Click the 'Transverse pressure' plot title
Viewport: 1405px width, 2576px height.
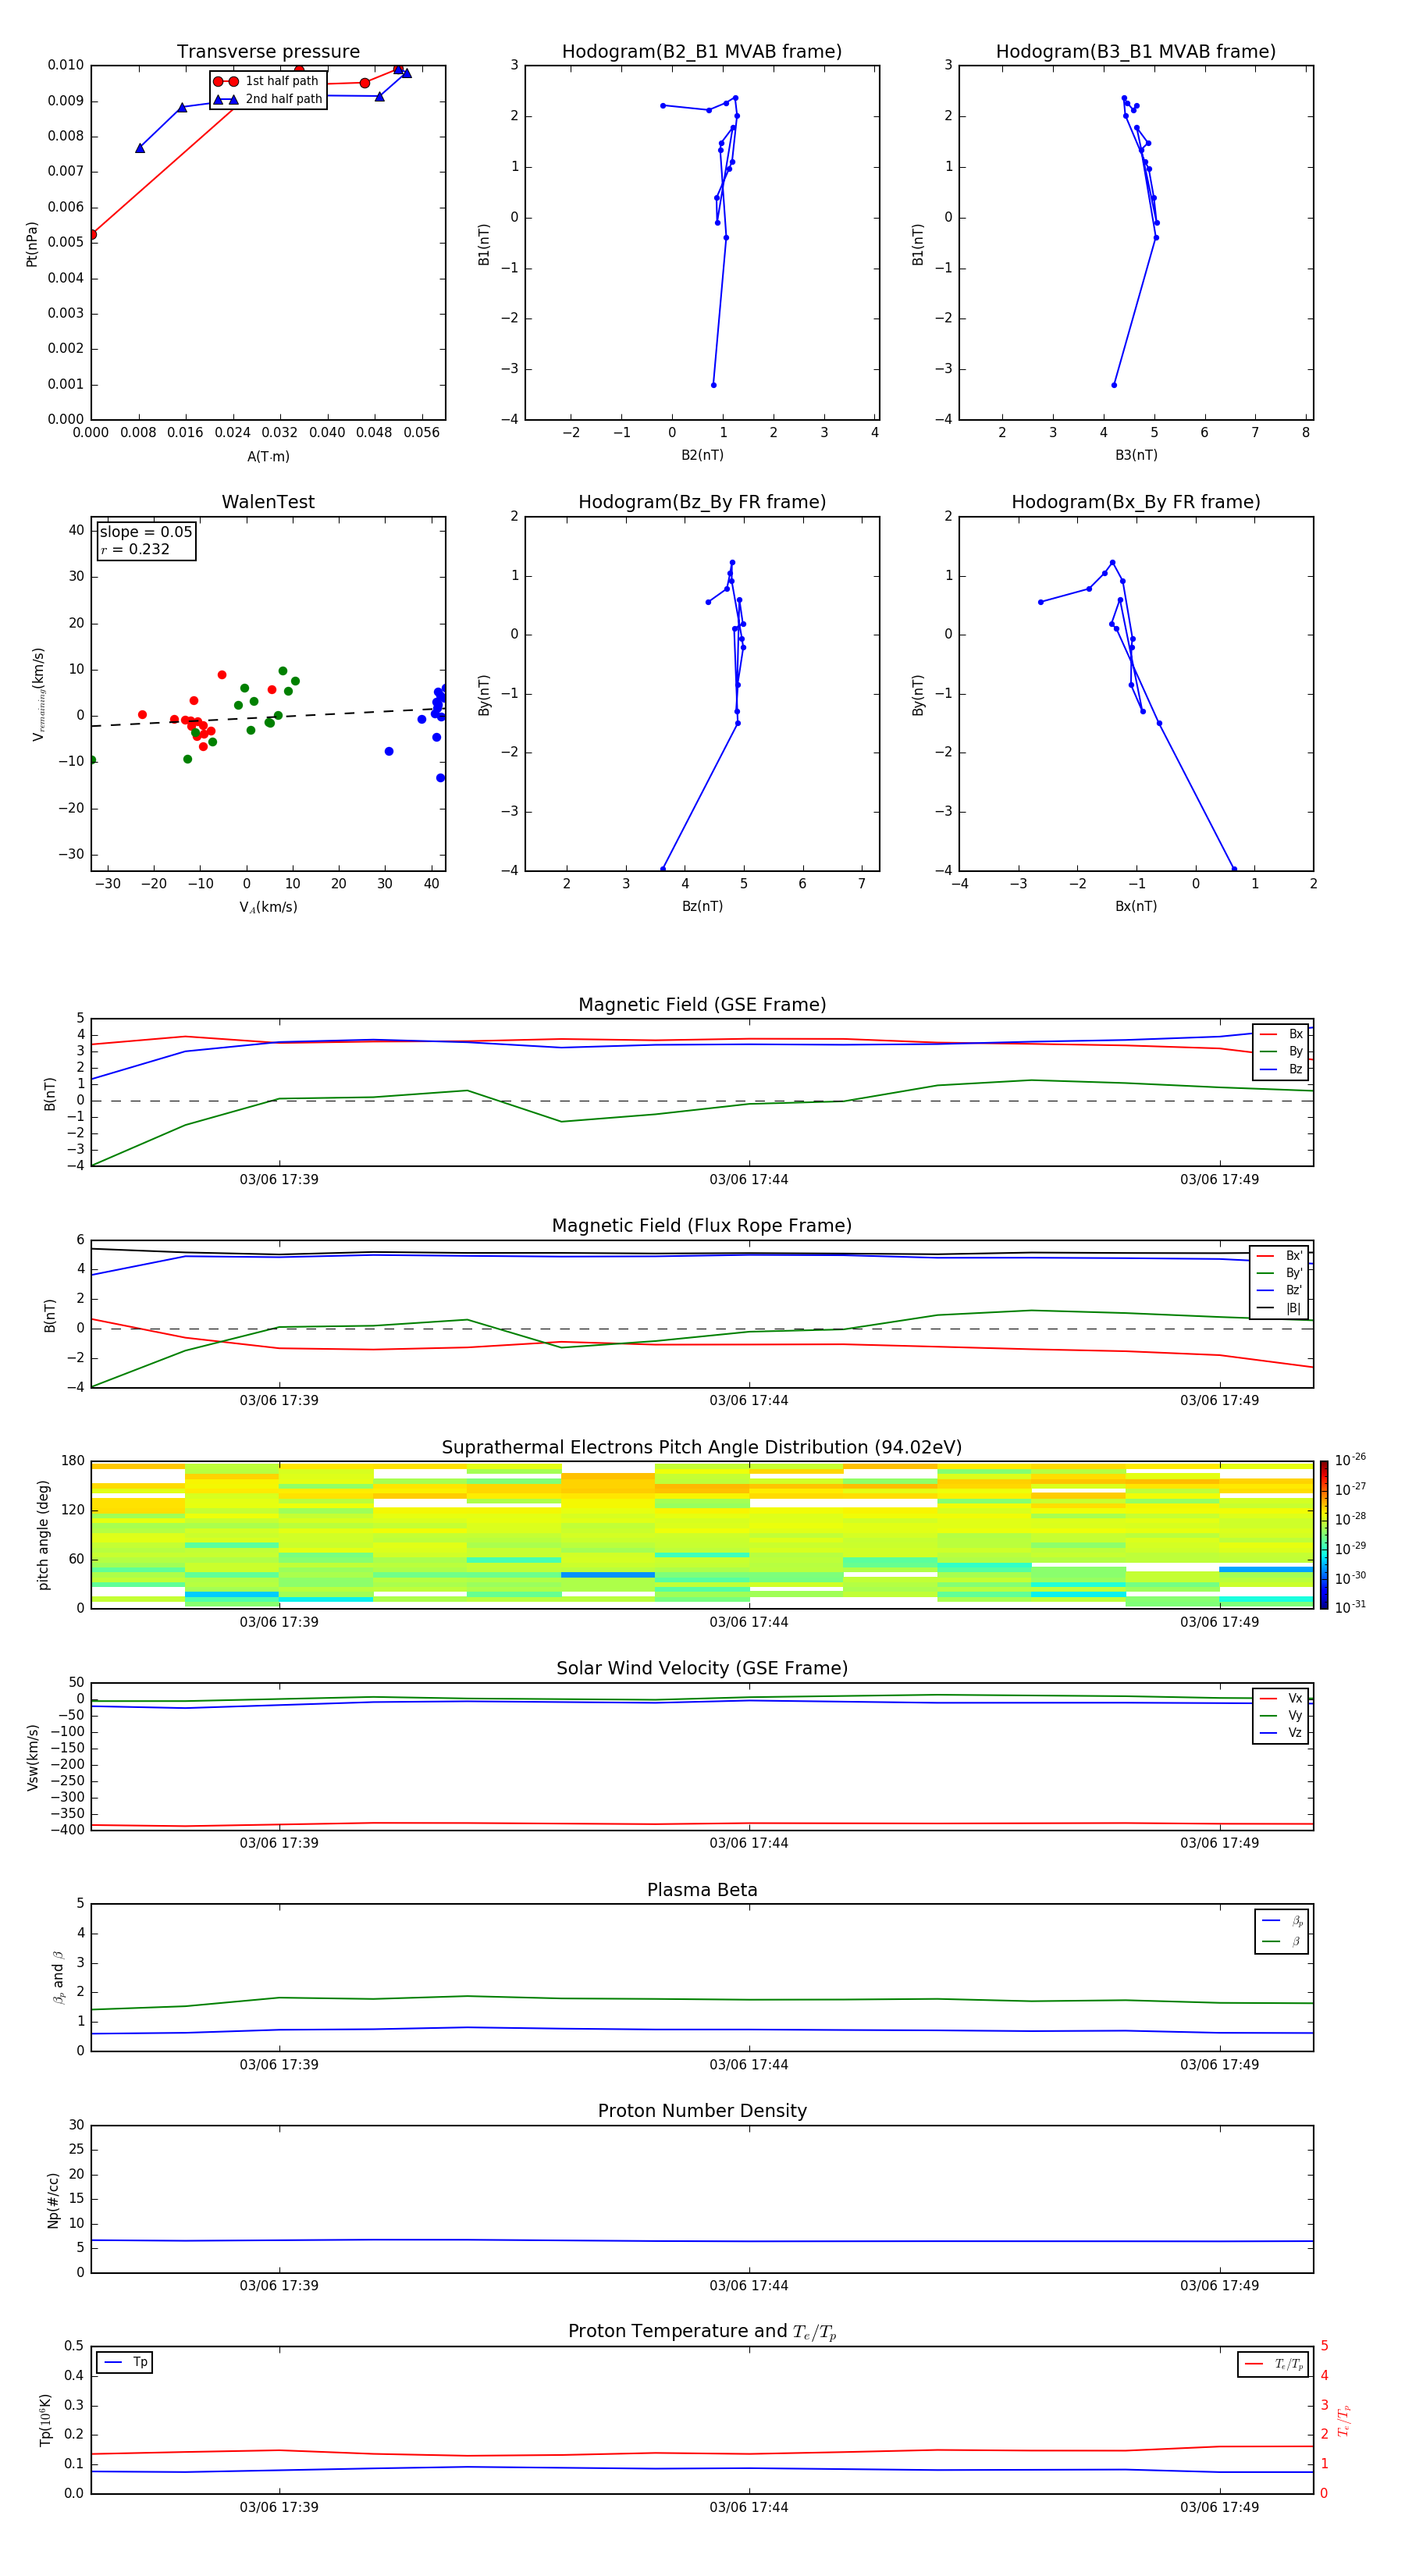268,52
